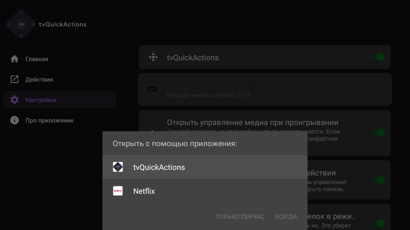Toggle the switch in the ...ействия settings row
The image size is (410, 230).
coord(378,180)
